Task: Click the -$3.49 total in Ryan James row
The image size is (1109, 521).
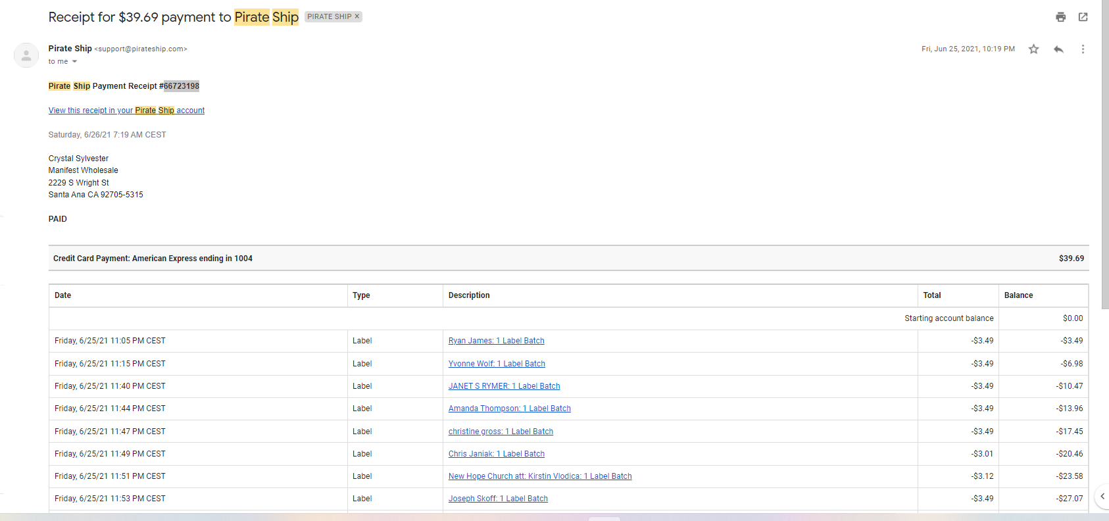Action: tap(982, 341)
